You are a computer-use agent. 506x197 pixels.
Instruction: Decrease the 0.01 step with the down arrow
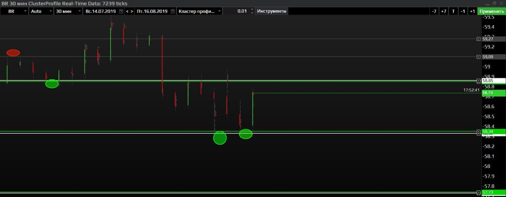(252, 13)
